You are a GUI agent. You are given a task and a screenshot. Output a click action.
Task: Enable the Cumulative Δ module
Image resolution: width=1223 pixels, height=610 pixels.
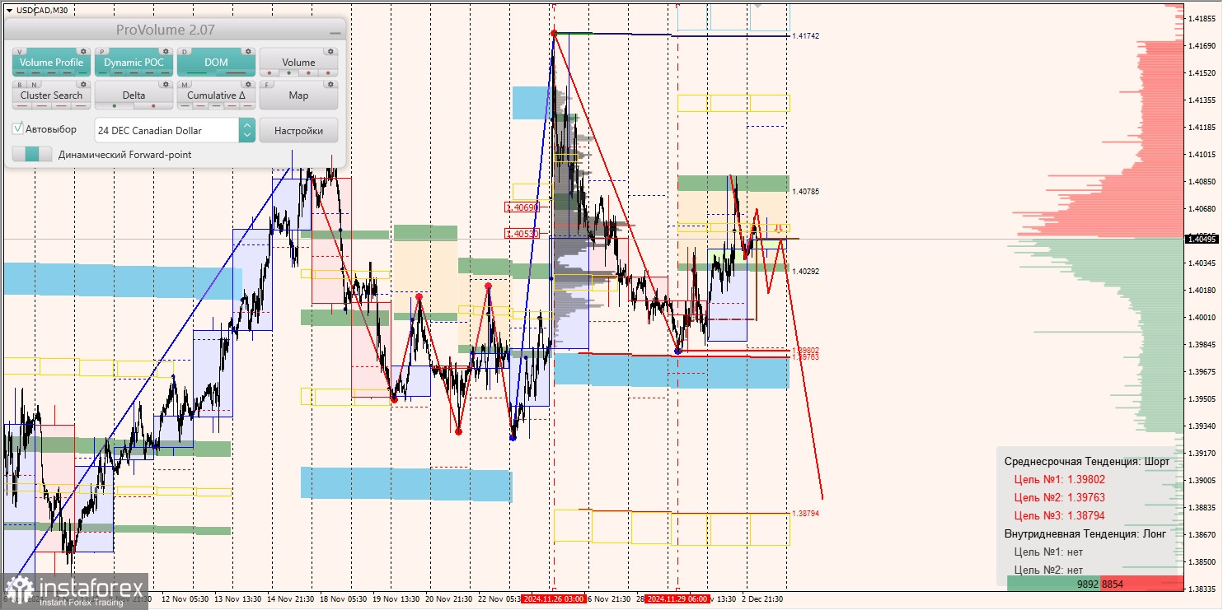[x=216, y=95]
